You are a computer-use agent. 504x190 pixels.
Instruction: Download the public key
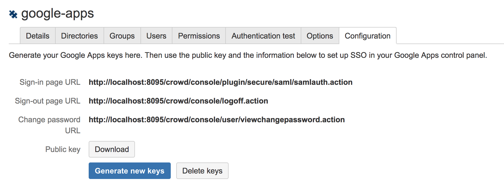pos(112,149)
